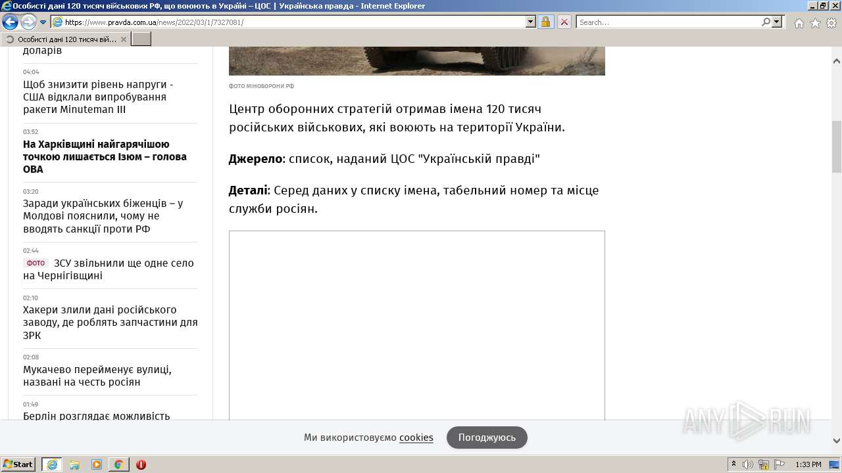The width and height of the screenshot is (842, 473).
Task: Click the network tray icon
Action: coord(764,464)
